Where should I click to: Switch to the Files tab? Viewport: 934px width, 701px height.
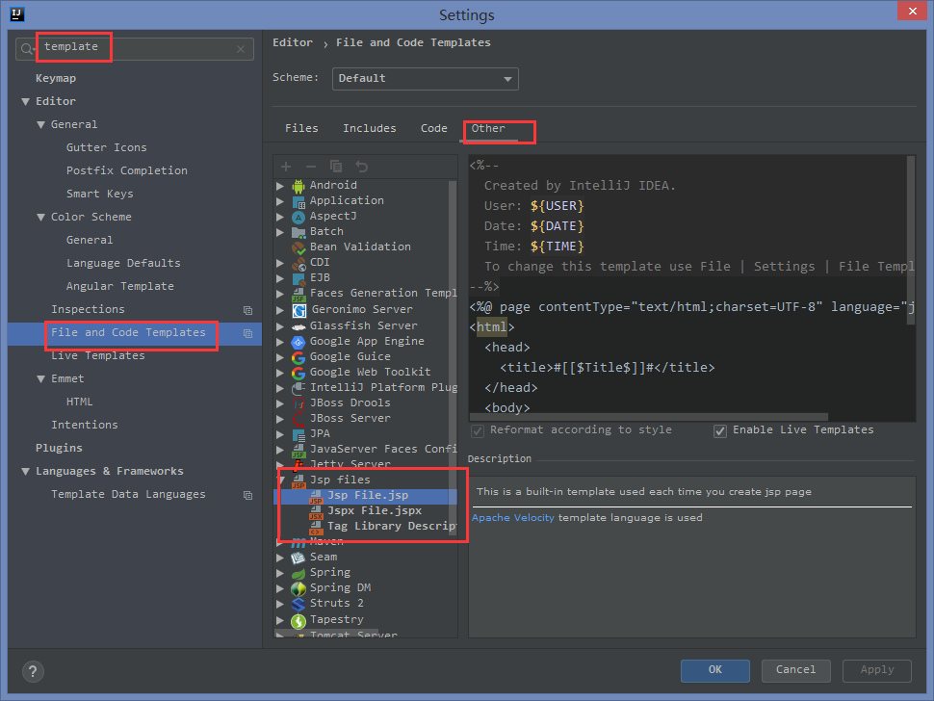(301, 129)
